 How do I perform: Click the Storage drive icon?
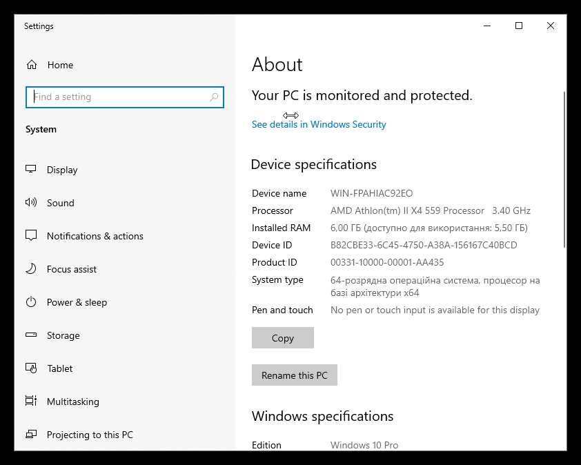pos(31,335)
